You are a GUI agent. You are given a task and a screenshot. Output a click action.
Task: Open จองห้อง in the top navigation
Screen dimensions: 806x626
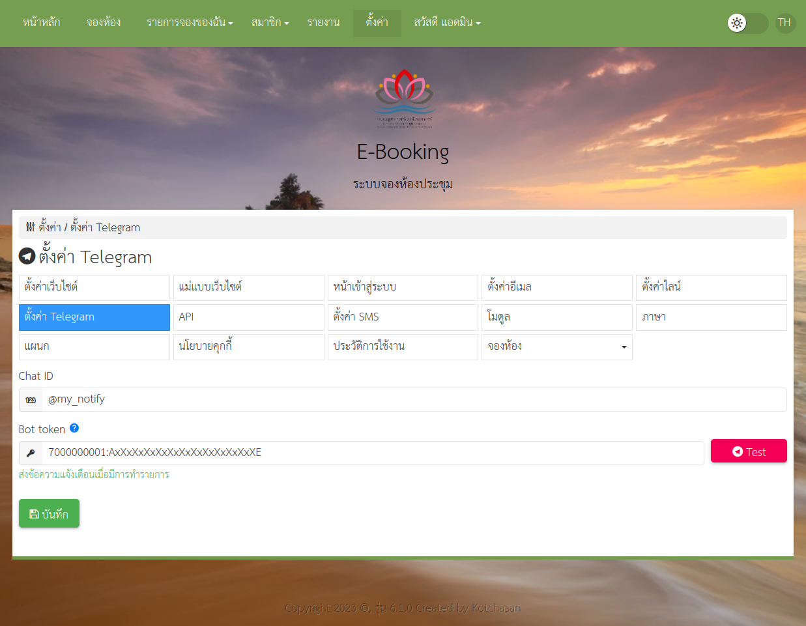(104, 23)
